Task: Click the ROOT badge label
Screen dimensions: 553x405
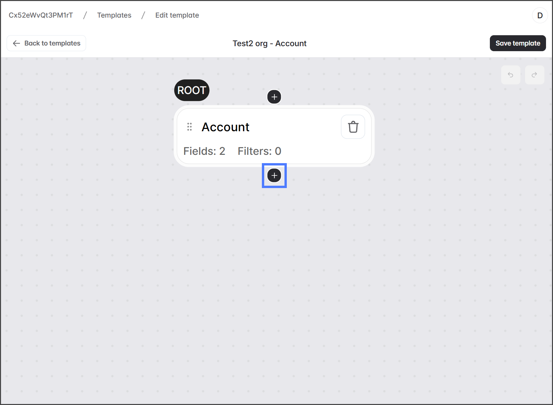Action: [192, 90]
